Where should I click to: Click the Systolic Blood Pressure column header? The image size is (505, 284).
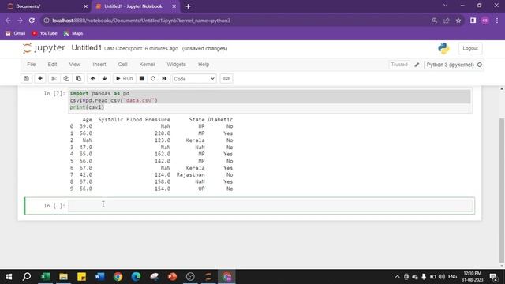coord(134,119)
